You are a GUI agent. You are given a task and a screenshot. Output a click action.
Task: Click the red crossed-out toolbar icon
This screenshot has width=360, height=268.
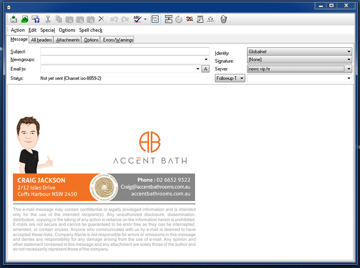[x=189, y=19]
